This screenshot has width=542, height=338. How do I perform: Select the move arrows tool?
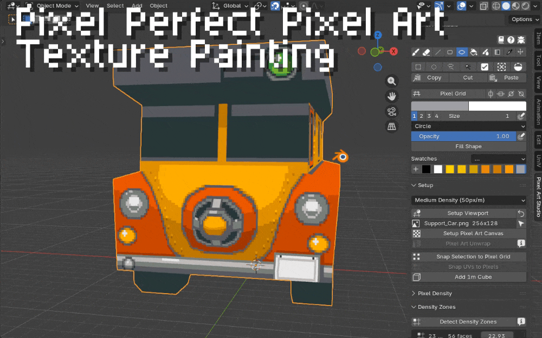pos(520,52)
